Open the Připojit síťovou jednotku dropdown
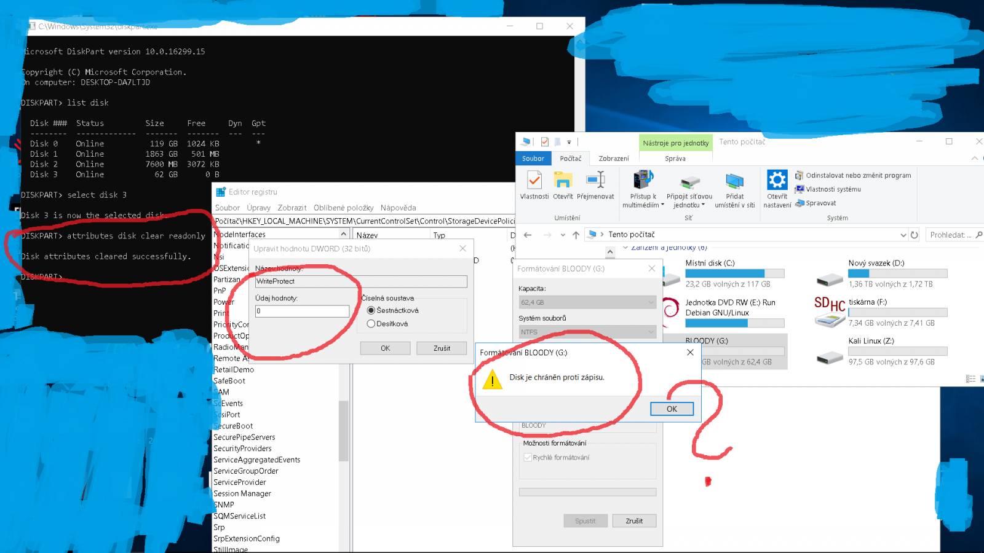Image resolution: width=984 pixels, height=553 pixels. click(689, 189)
